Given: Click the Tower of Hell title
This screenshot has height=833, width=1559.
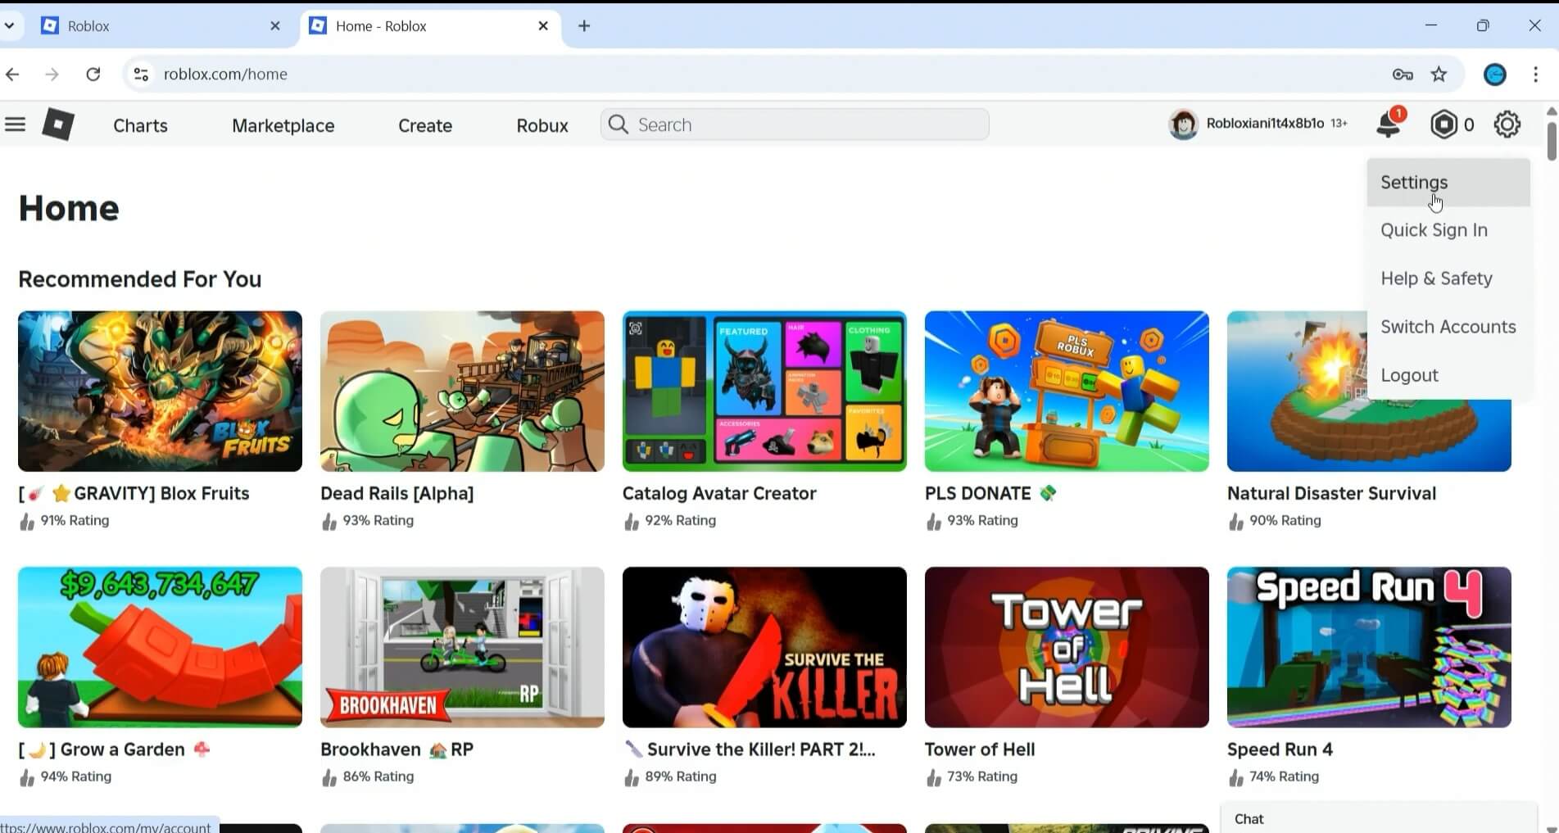Looking at the screenshot, I should (980, 749).
